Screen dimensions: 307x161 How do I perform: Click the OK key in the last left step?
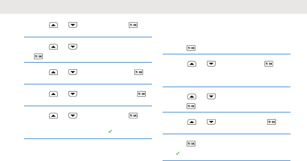tap(133, 115)
